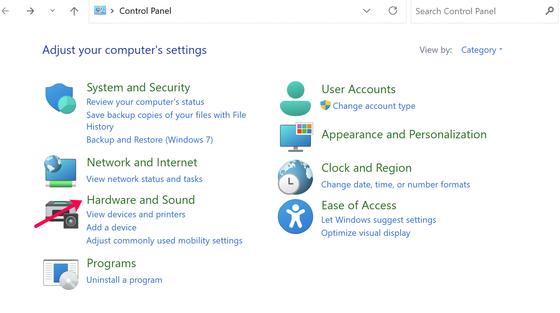560x313 pixels.
Task: Click the Clock and Region globe icon
Action: click(x=295, y=177)
